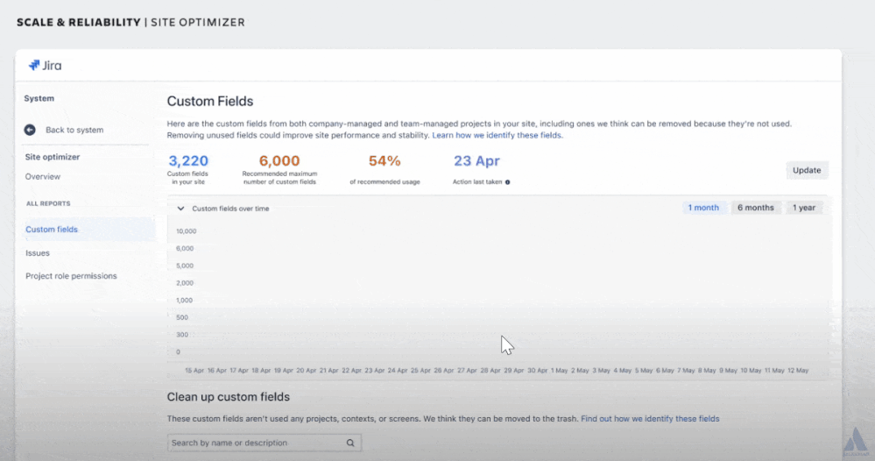Viewport: 875px width, 461px height.
Task: Click the 3,220 custom fields count
Action: [x=188, y=160]
